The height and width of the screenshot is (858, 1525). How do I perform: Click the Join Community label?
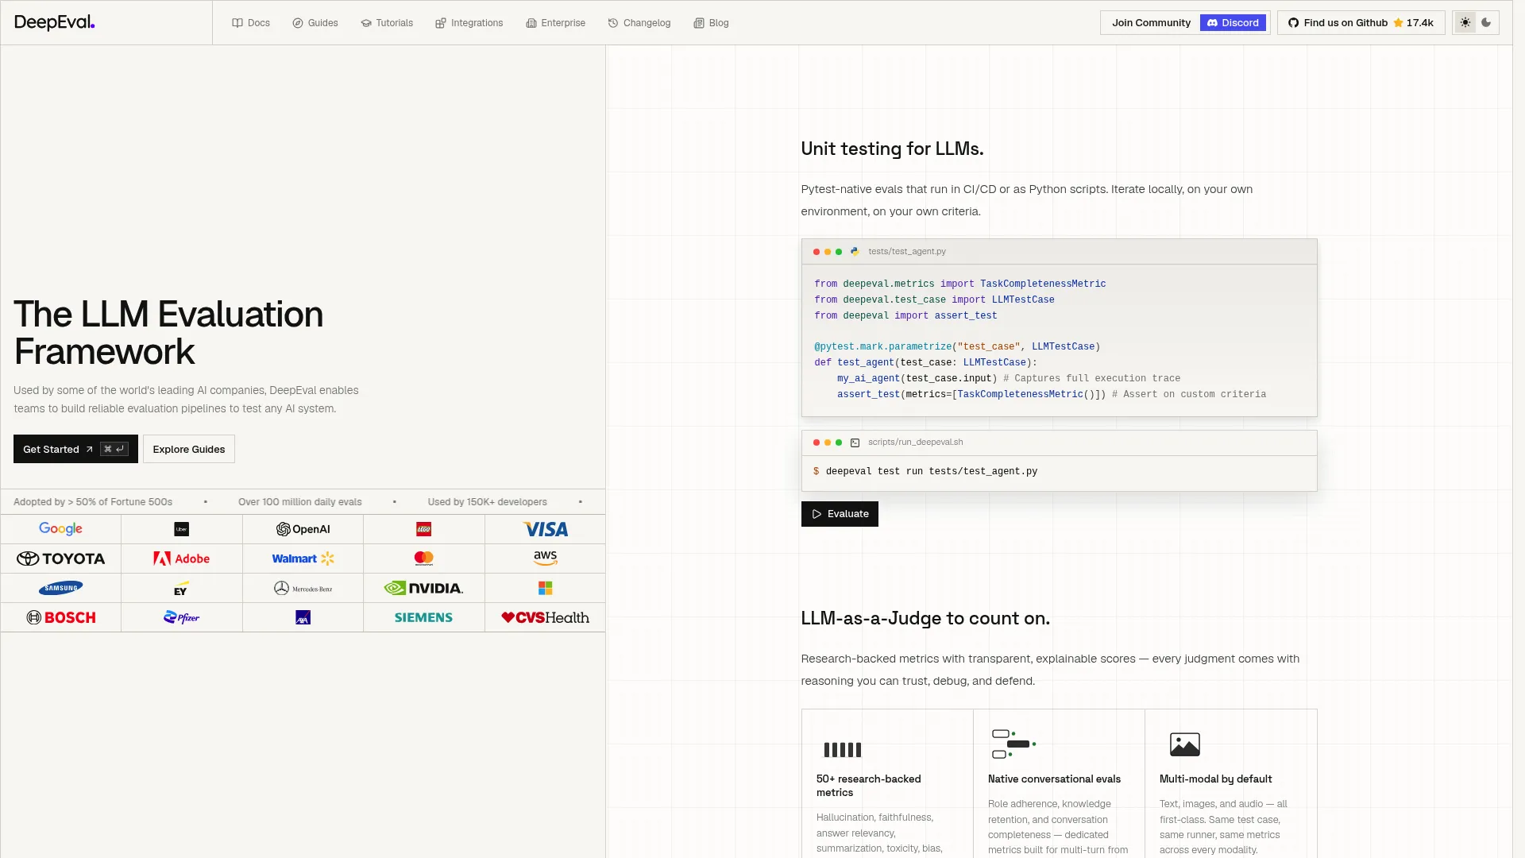click(x=1151, y=23)
